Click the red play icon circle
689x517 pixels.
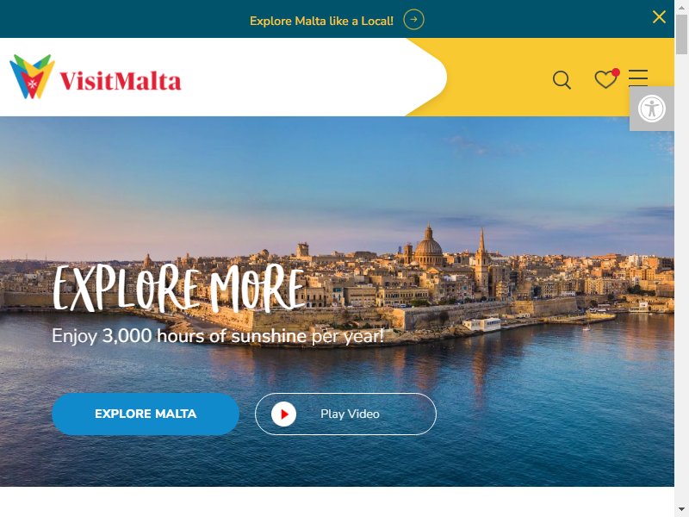(283, 414)
